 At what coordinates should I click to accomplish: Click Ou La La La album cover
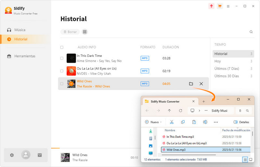tap(71, 71)
